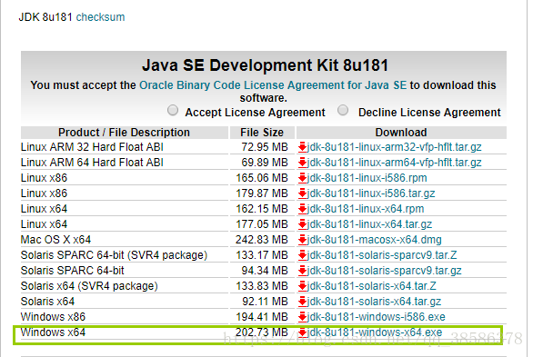Download jdk-8u181-solaris-sparcv9.tar.gz file link
Screen dimensions: 533x357
coord(385,271)
